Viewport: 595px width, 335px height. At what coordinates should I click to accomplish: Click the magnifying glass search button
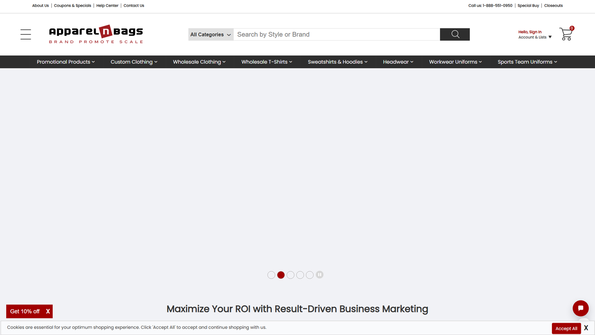pyautogui.click(x=454, y=34)
